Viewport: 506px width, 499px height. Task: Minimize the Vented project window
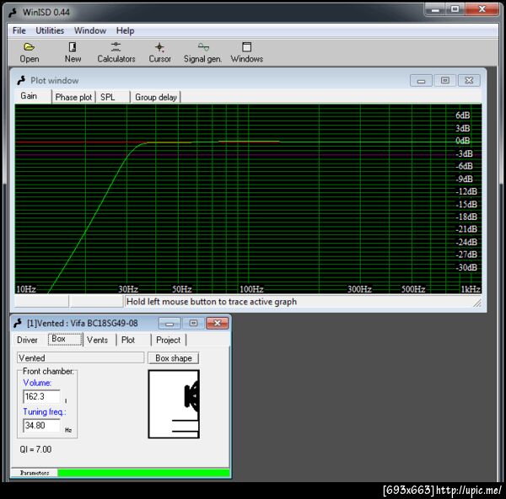click(170, 323)
